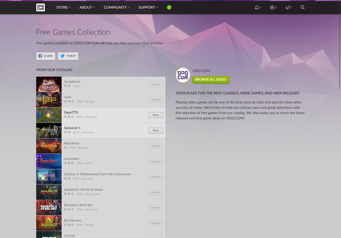Open Akalabeth: World of Doom title

tap(83, 189)
